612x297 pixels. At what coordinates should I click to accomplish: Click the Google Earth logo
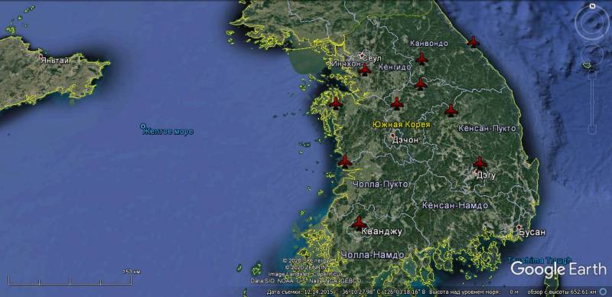[559, 269]
